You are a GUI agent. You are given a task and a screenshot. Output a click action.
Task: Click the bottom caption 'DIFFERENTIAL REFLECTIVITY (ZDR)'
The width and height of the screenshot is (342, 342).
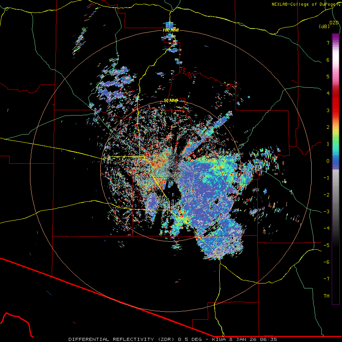pos(121,339)
